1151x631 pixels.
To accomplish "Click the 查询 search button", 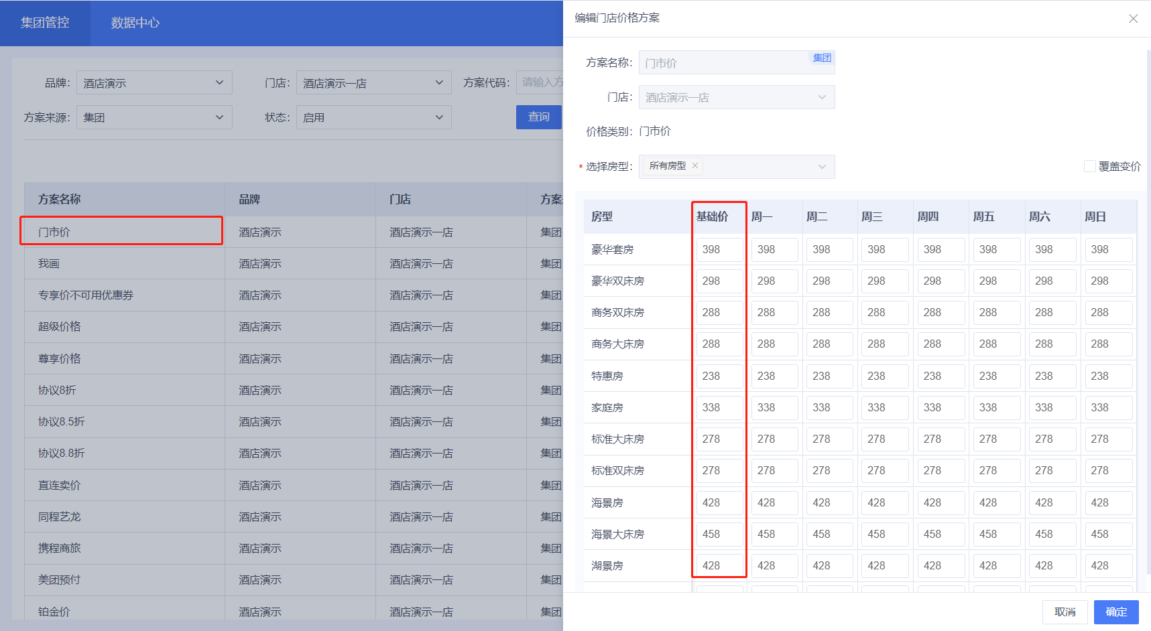I will click(539, 117).
